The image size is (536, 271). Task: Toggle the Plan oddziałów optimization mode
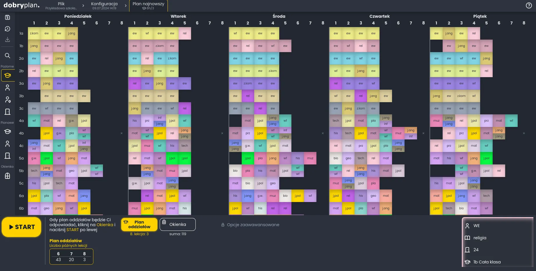(139, 224)
